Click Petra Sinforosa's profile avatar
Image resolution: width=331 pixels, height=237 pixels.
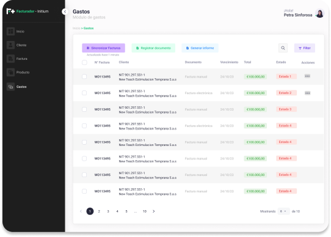point(320,13)
